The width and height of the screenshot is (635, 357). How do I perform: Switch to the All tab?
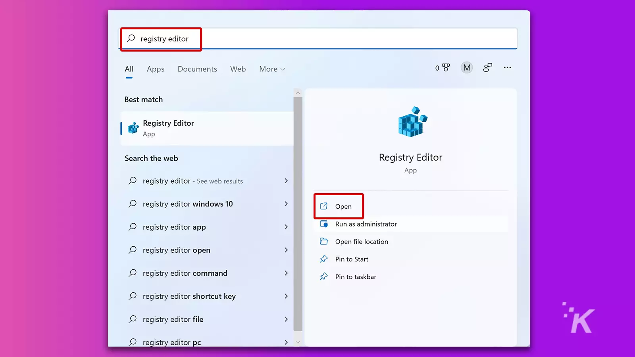[x=129, y=69]
